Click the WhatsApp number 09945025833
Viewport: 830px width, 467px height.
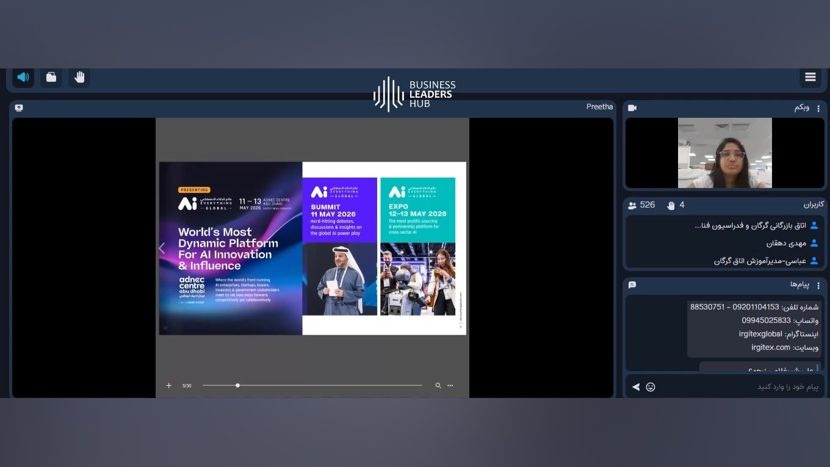767,320
